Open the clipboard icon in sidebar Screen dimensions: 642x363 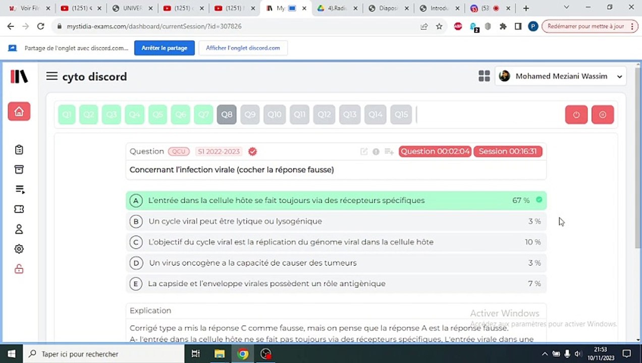tap(19, 150)
